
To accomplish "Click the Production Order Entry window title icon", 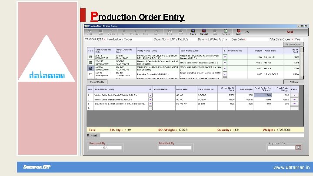I will pyautogui.click(x=86, y=26).
